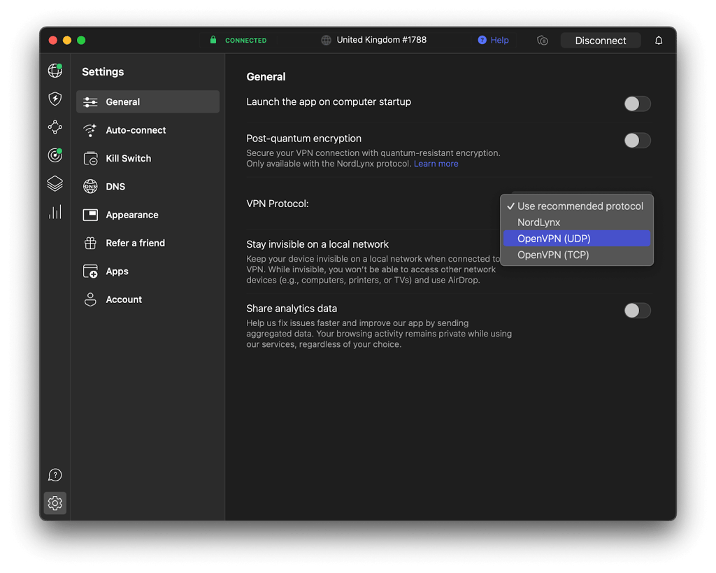Image resolution: width=716 pixels, height=573 pixels.
Task: Click the Refer a friend gift icon
Action: point(90,243)
